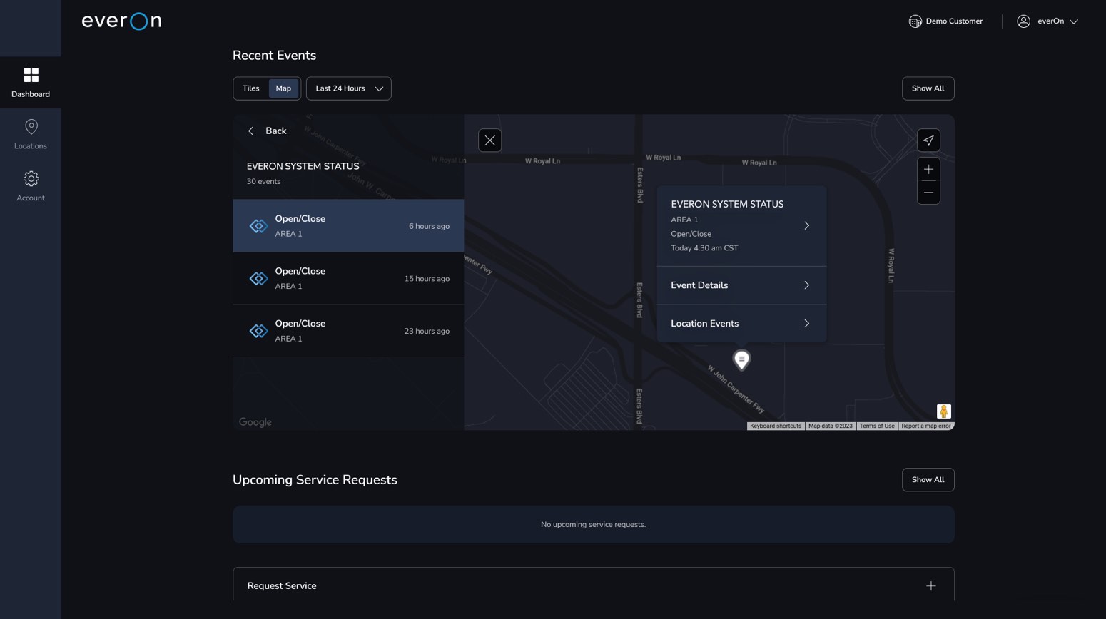Image resolution: width=1106 pixels, height=619 pixels.
Task: Click event icon for 15 hours ago Open/Close
Action: (x=258, y=279)
